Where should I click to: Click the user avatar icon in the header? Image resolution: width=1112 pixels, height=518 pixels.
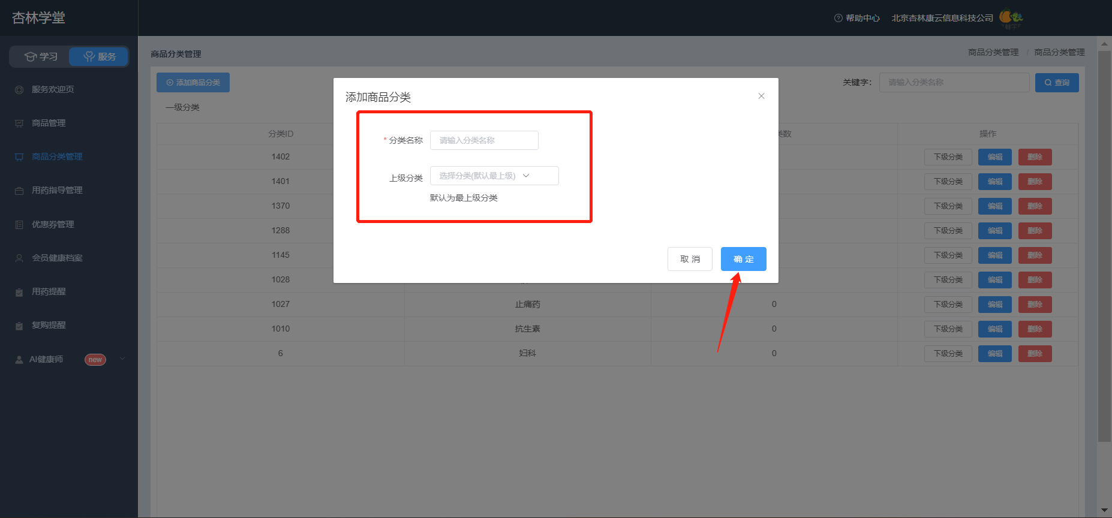1011,18
